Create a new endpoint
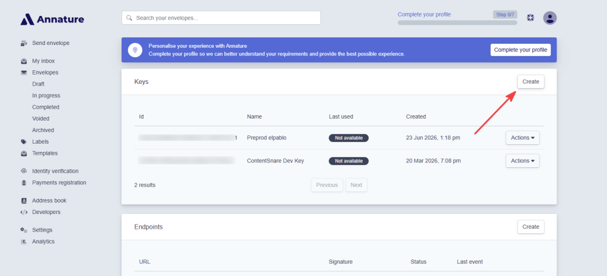Viewport: 607px width, 276px height. tap(531, 227)
